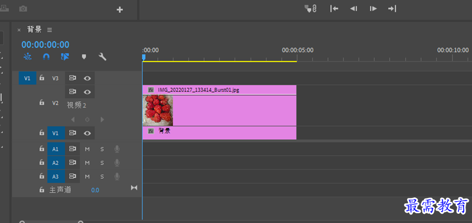The image size is (472, 223).
Task: Add a marker in the timeline
Action: click(84, 57)
